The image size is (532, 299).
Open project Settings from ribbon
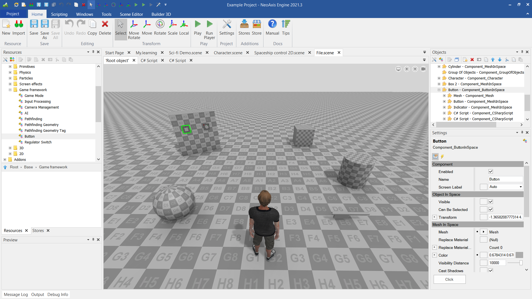click(227, 24)
